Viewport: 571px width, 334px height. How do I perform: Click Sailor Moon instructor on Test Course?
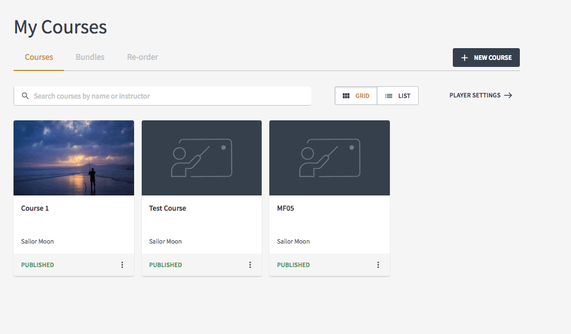(165, 241)
